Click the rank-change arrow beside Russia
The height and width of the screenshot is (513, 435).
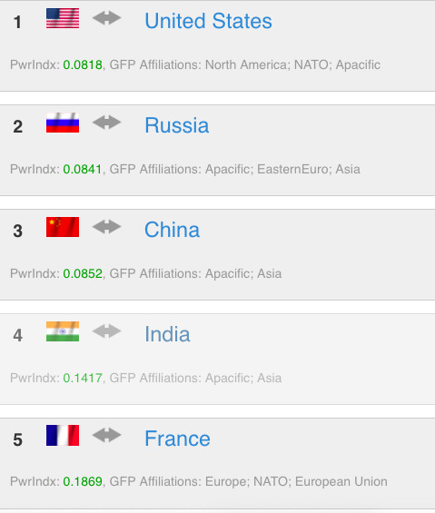[x=106, y=123]
